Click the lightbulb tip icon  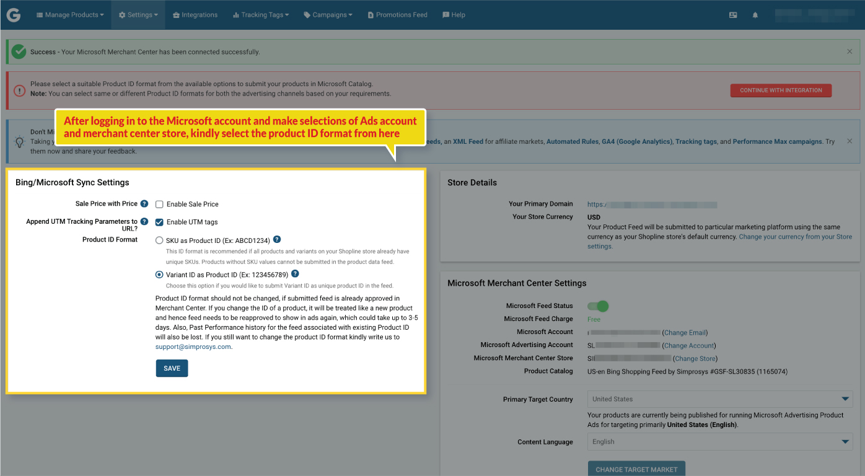pos(19,142)
